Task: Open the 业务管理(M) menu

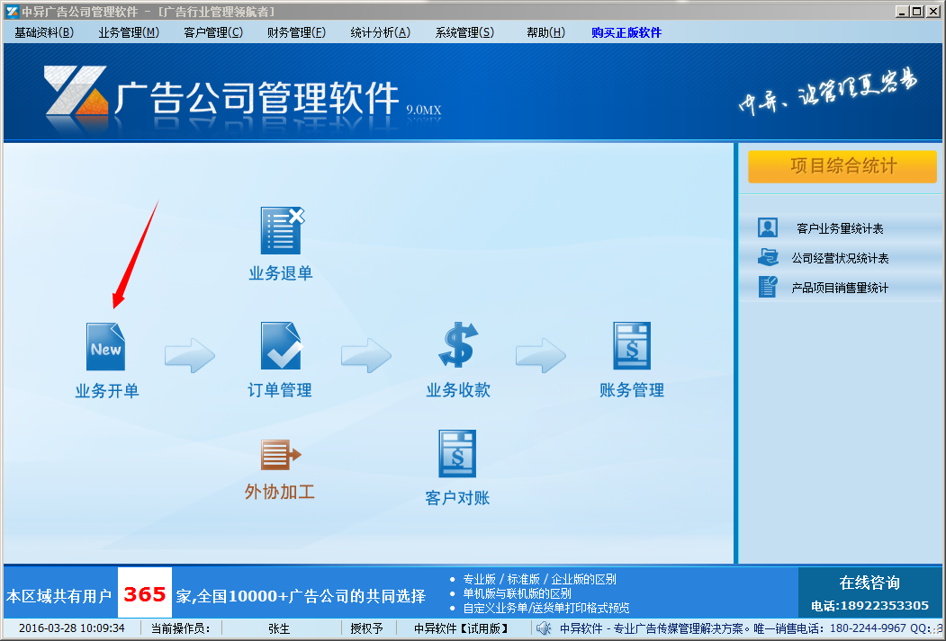Action: (x=129, y=32)
